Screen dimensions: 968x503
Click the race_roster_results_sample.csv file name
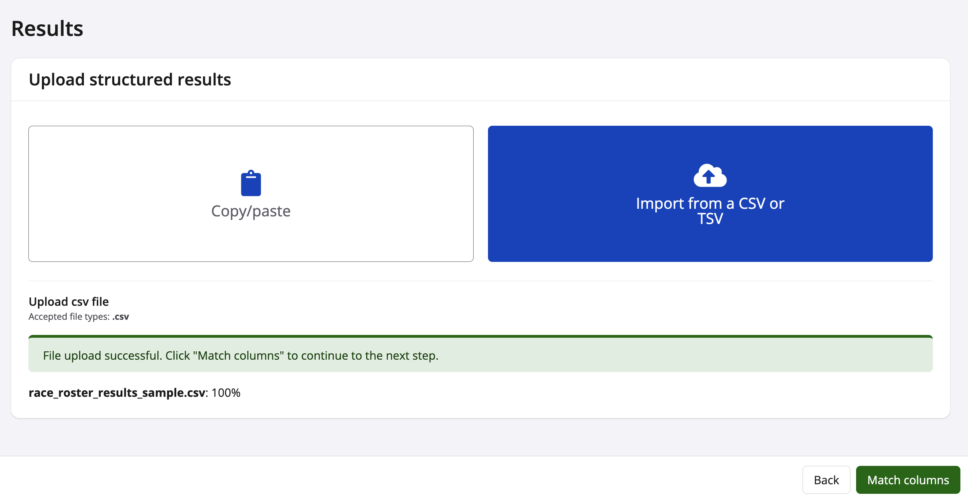coord(117,393)
